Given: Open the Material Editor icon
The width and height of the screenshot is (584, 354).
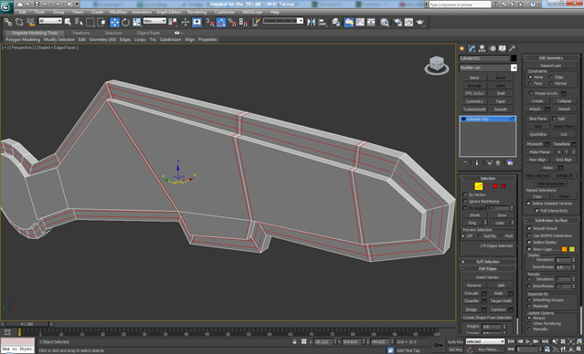Looking at the screenshot, I should click(x=385, y=22).
